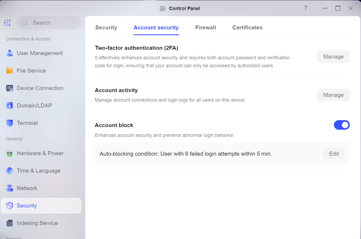Manage two-factor authentication
361x239 pixels.
[x=333, y=57]
